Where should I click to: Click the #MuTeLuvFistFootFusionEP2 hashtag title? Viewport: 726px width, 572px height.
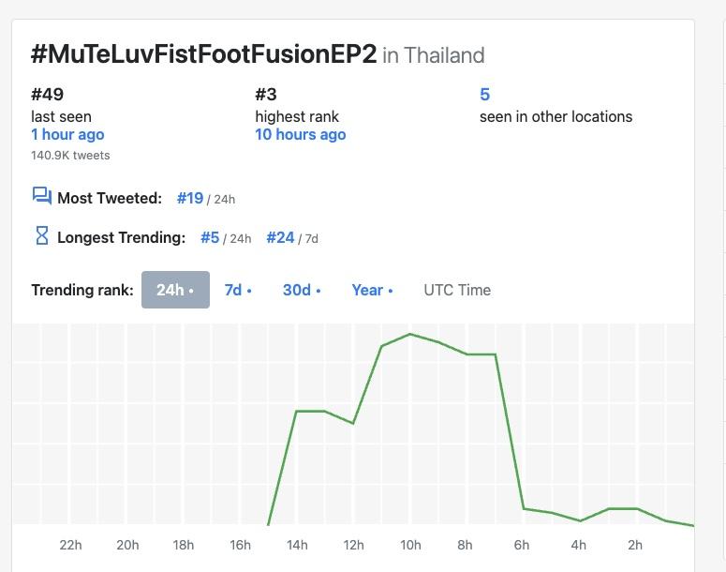pos(203,54)
